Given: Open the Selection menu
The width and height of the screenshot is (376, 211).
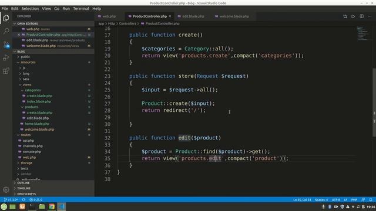Looking at the screenshot, I should [x=30, y=9].
